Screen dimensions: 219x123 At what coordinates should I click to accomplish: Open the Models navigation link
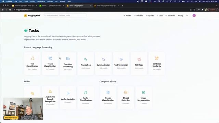point(127,15)
